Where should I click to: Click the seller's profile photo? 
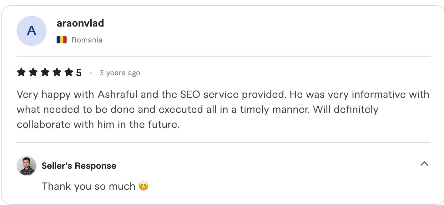(27, 166)
